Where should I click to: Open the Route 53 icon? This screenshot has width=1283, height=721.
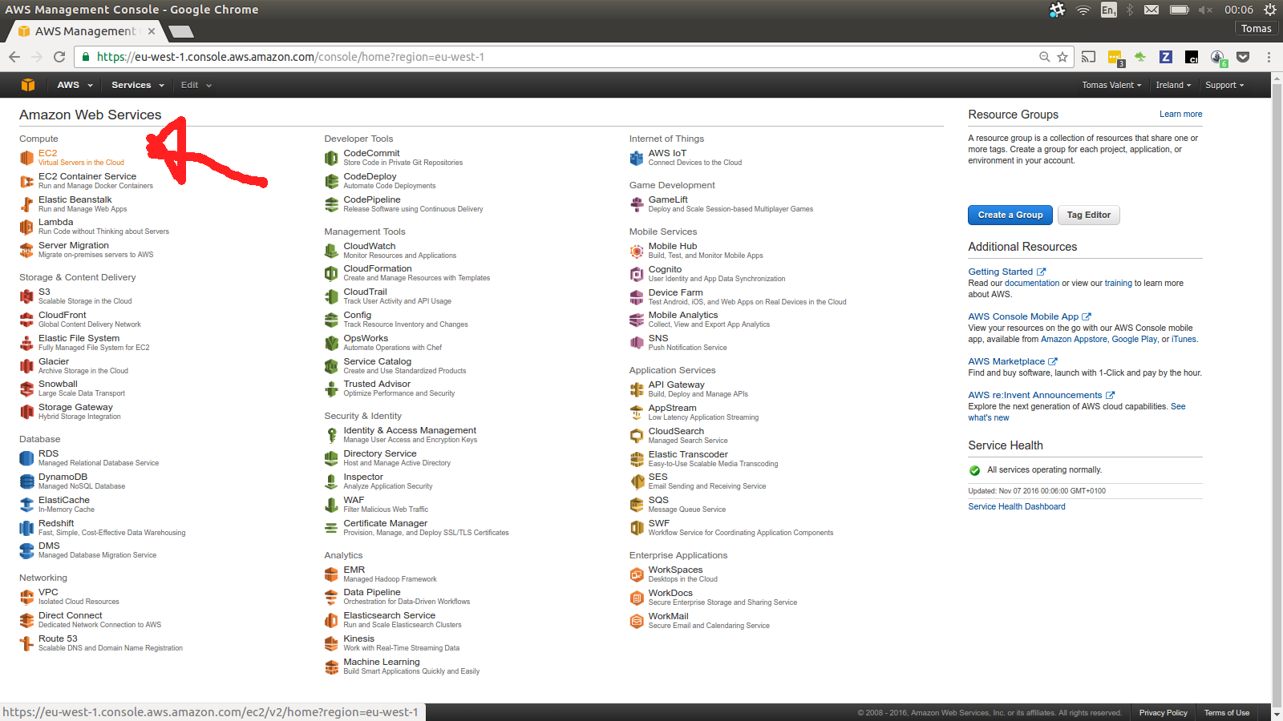pyautogui.click(x=26, y=643)
